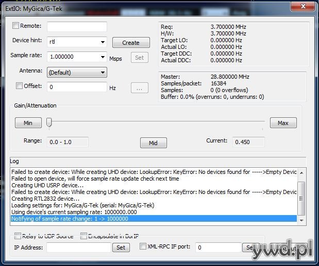
Task: Toggle Relay to UDP Source checkbox
Action: click(x=18, y=236)
